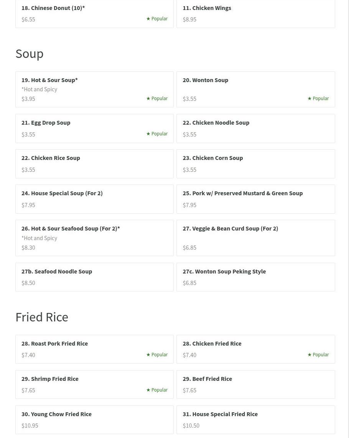Open 27c. Wonton Soup Peking Style
The height and width of the screenshot is (438, 349).
(x=256, y=277)
